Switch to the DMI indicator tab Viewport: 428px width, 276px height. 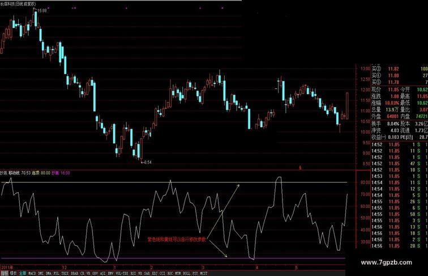click(41, 273)
